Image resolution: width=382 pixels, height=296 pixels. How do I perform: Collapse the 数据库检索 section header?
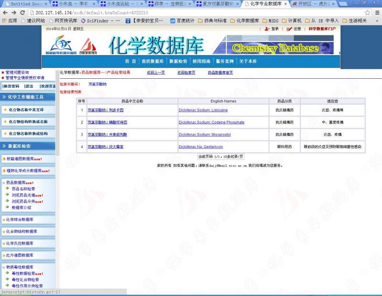[28, 146]
